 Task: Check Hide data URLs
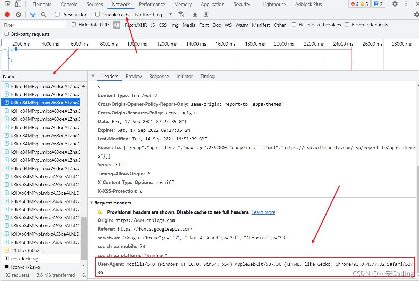pos(74,24)
